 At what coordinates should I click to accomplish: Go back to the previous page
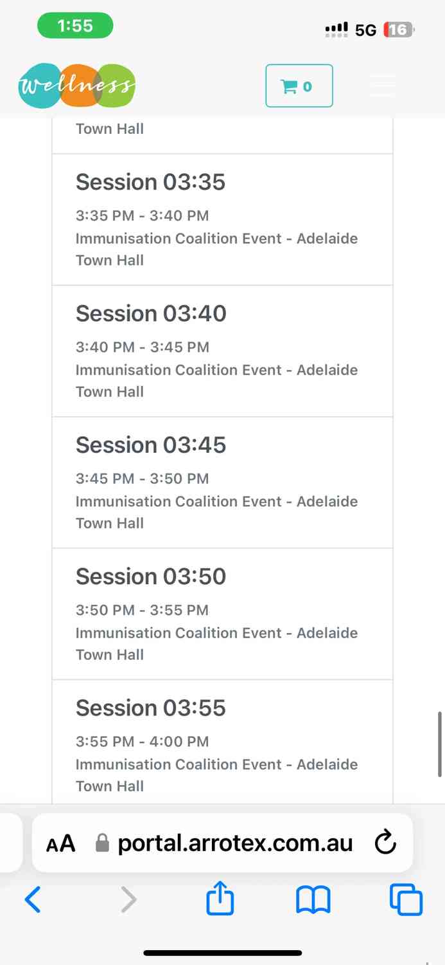pos(33,899)
